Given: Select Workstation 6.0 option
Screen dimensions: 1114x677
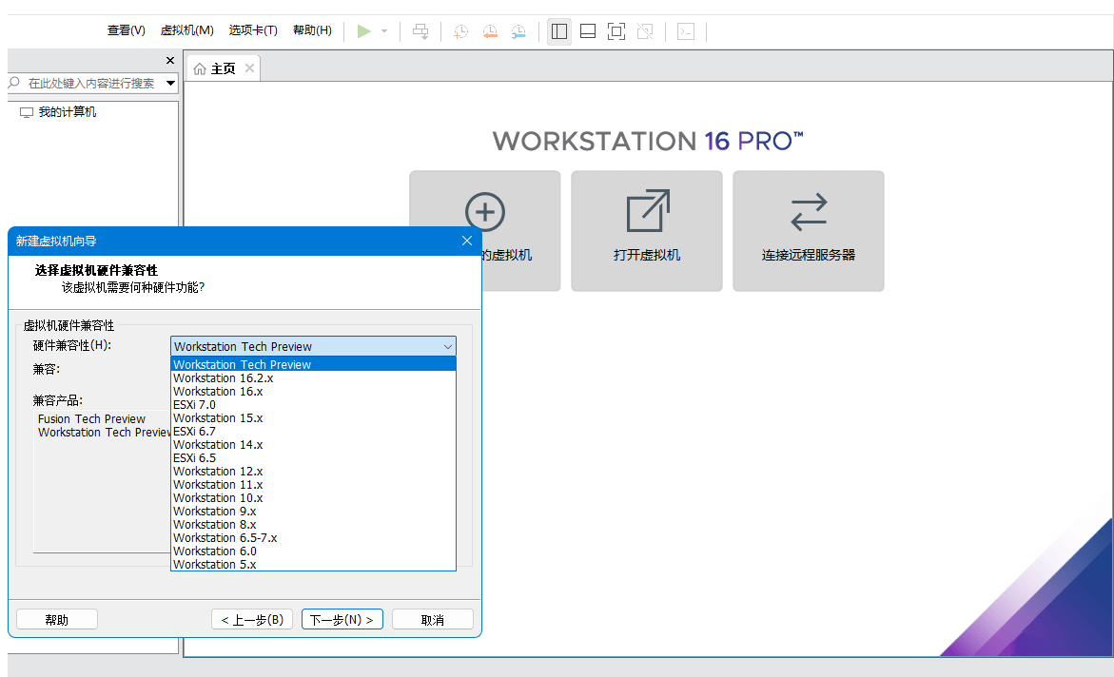Looking at the screenshot, I should point(313,551).
